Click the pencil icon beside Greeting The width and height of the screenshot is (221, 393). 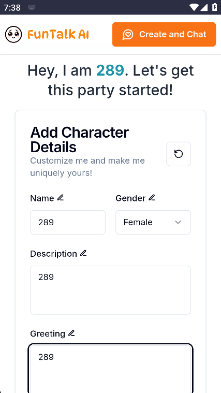(x=71, y=333)
